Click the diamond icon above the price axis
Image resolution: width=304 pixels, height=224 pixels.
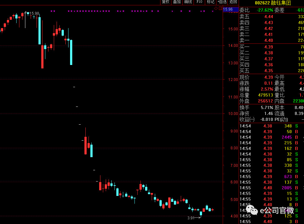tap(216, 7)
